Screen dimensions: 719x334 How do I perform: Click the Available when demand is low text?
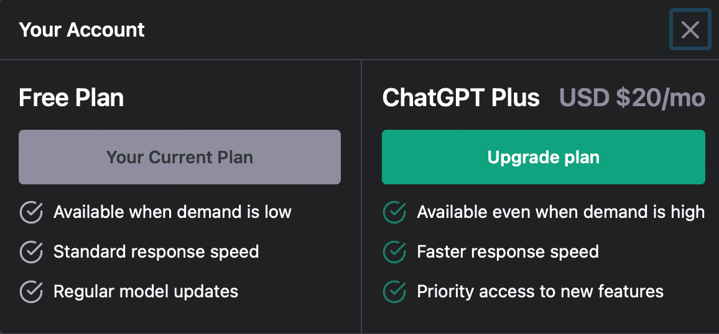172,212
